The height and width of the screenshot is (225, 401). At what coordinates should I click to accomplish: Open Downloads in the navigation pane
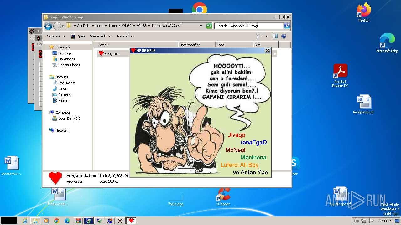[x=66, y=59]
